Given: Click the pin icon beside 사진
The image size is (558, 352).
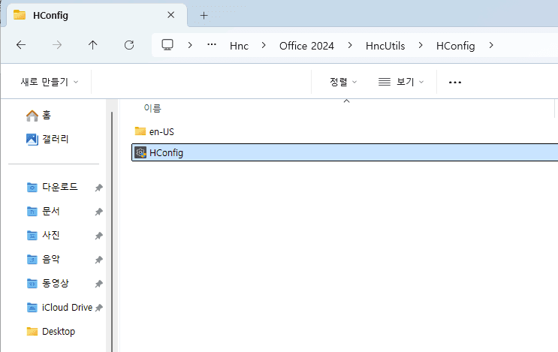Looking at the screenshot, I should (98, 236).
